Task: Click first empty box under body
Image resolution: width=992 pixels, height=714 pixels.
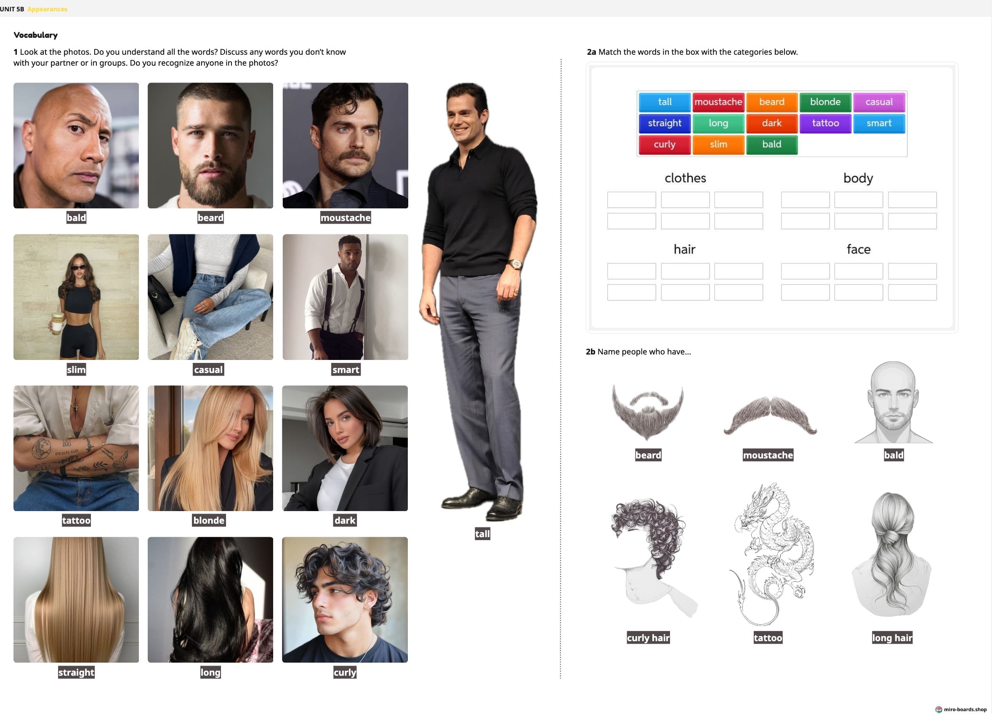Action: [805, 200]
